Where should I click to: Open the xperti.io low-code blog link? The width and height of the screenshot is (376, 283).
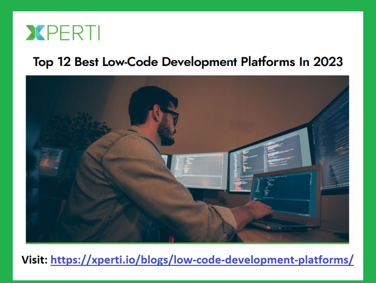coord(202,259)
